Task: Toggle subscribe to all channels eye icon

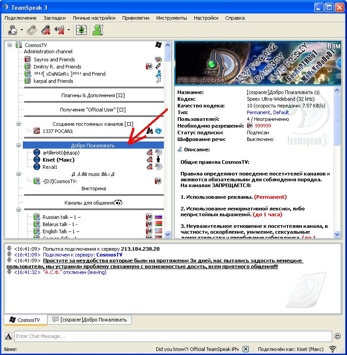Action: [x=81, y=30]
